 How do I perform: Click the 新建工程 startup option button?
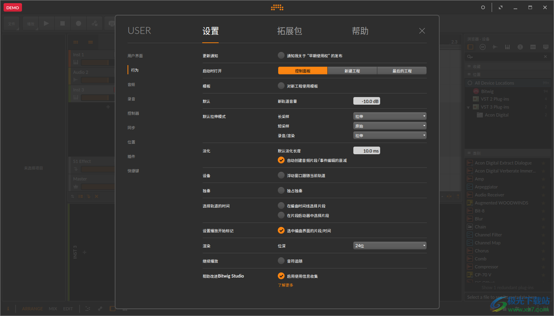(352, 70)
